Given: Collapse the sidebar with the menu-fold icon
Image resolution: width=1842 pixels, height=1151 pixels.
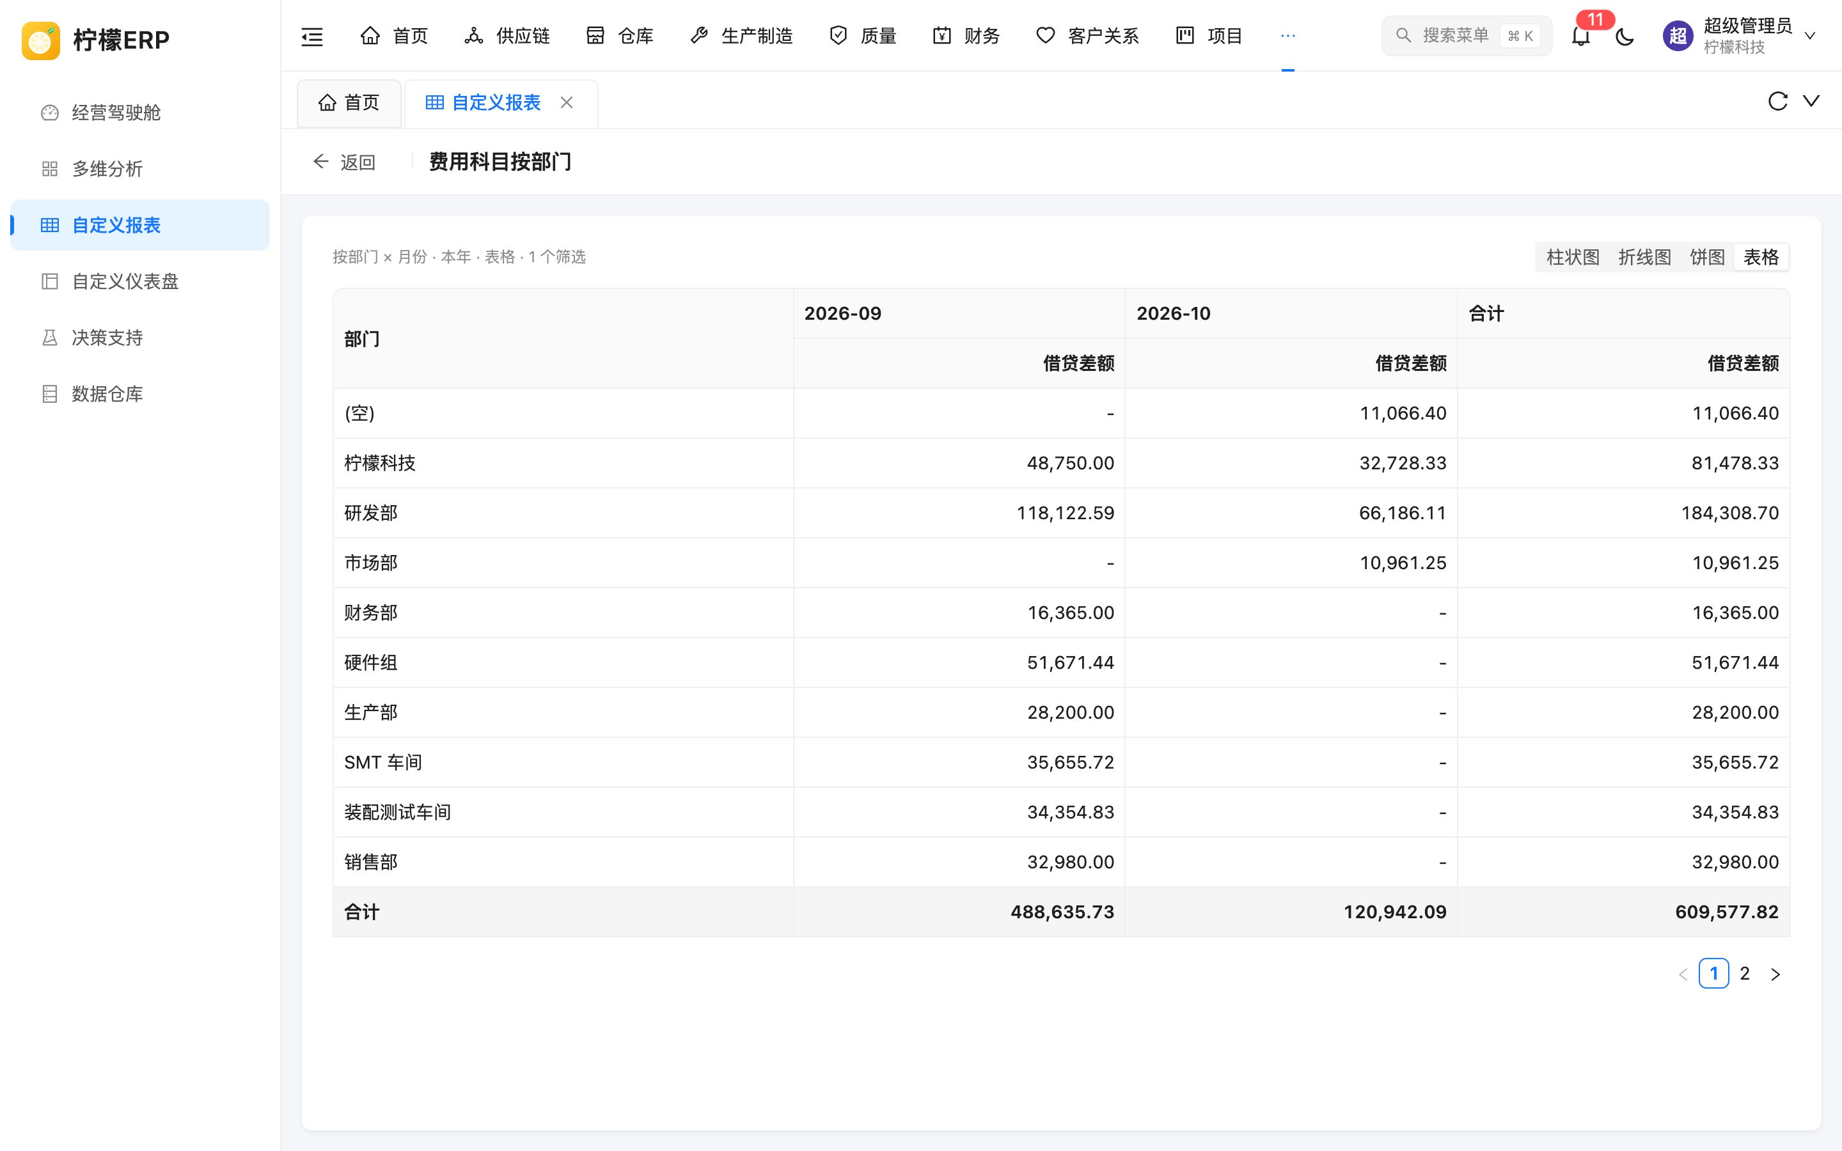Looking at the screenshot, I should tap(312, 36).
